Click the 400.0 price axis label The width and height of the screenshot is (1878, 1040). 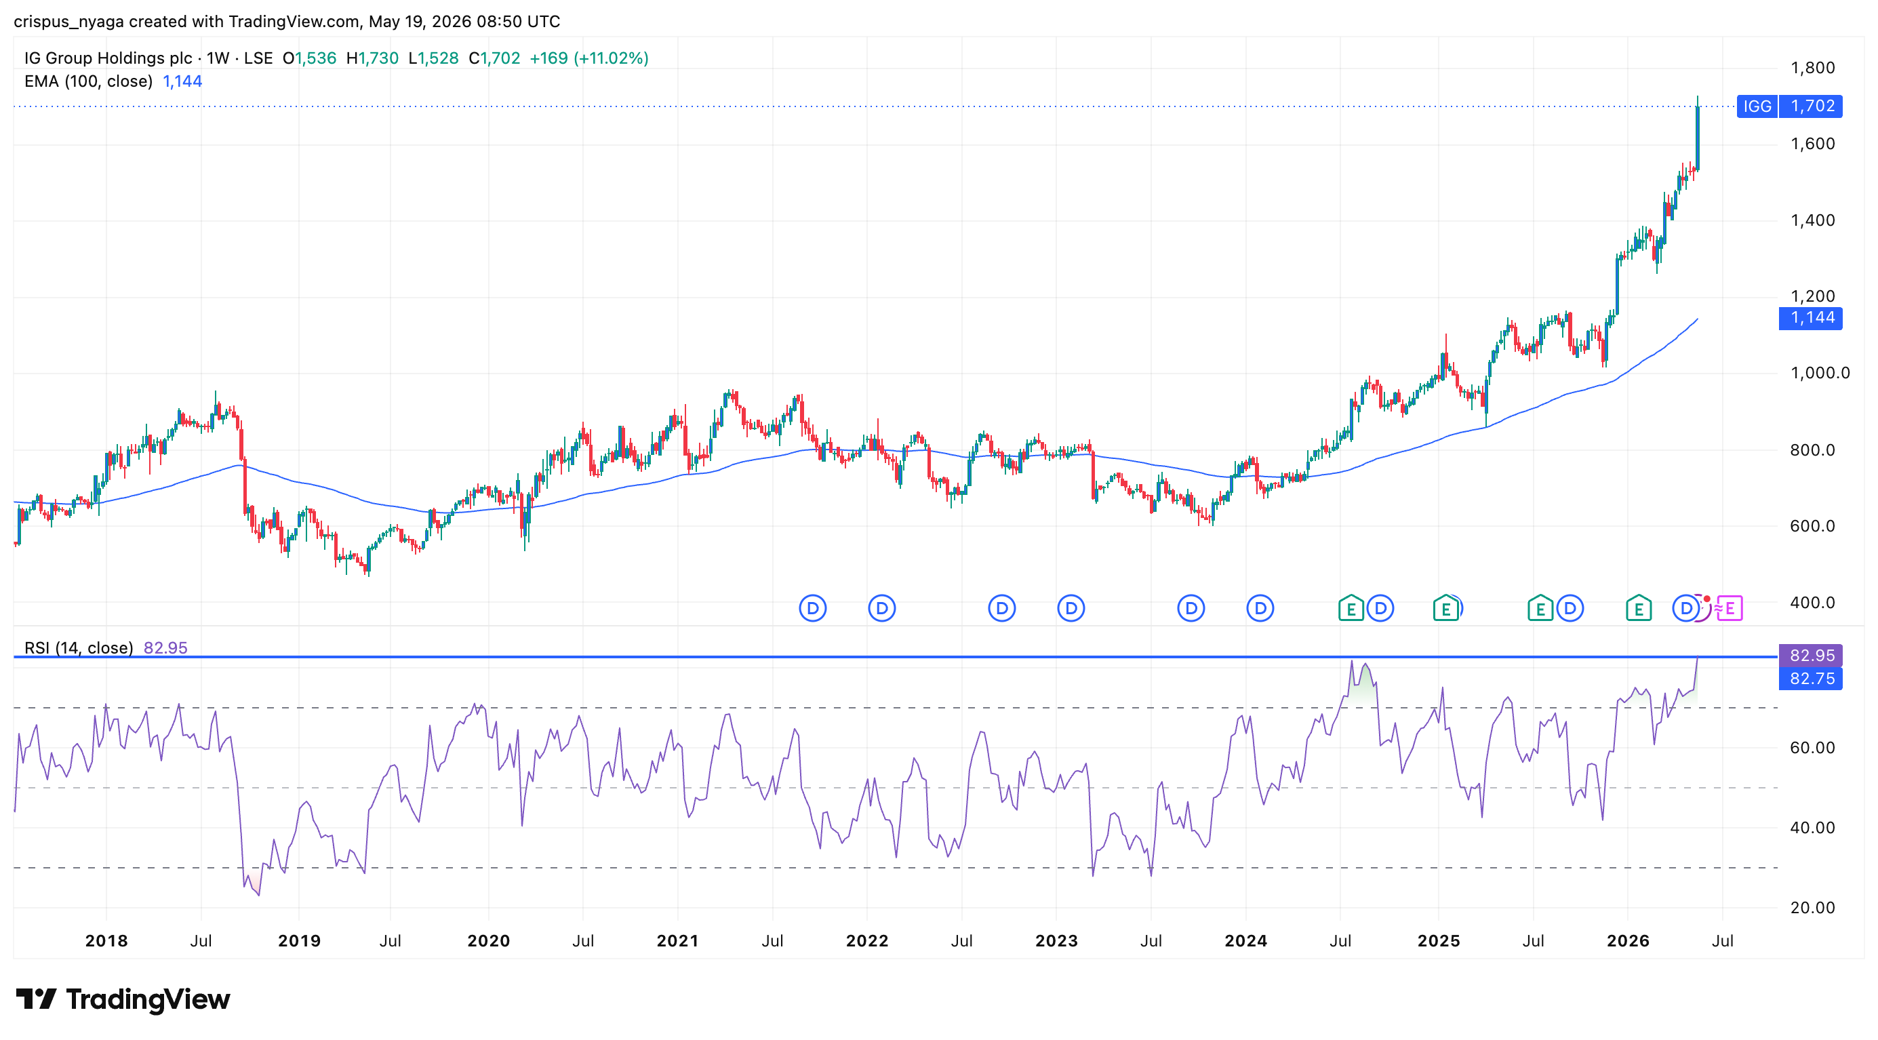1812,603
